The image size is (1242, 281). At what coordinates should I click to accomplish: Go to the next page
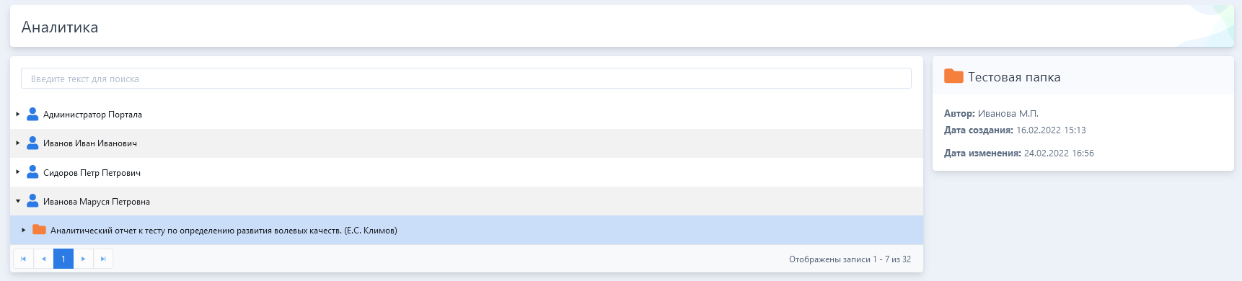83,259
